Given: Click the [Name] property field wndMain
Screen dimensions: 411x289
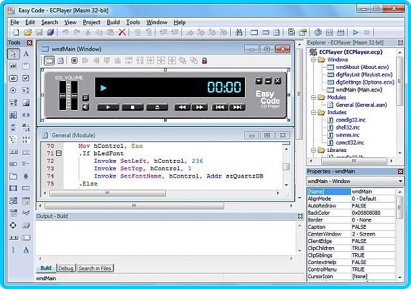Looking at the screenshot, I should [373, 192].
